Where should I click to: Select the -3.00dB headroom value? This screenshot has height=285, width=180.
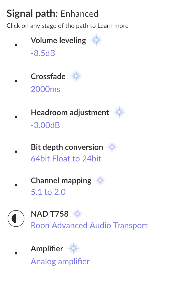pos(45,125)
